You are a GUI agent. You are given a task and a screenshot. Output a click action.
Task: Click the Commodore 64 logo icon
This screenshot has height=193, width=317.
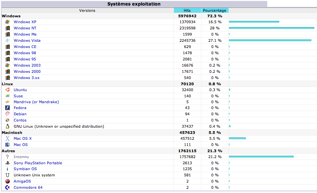tap(7, 187)
